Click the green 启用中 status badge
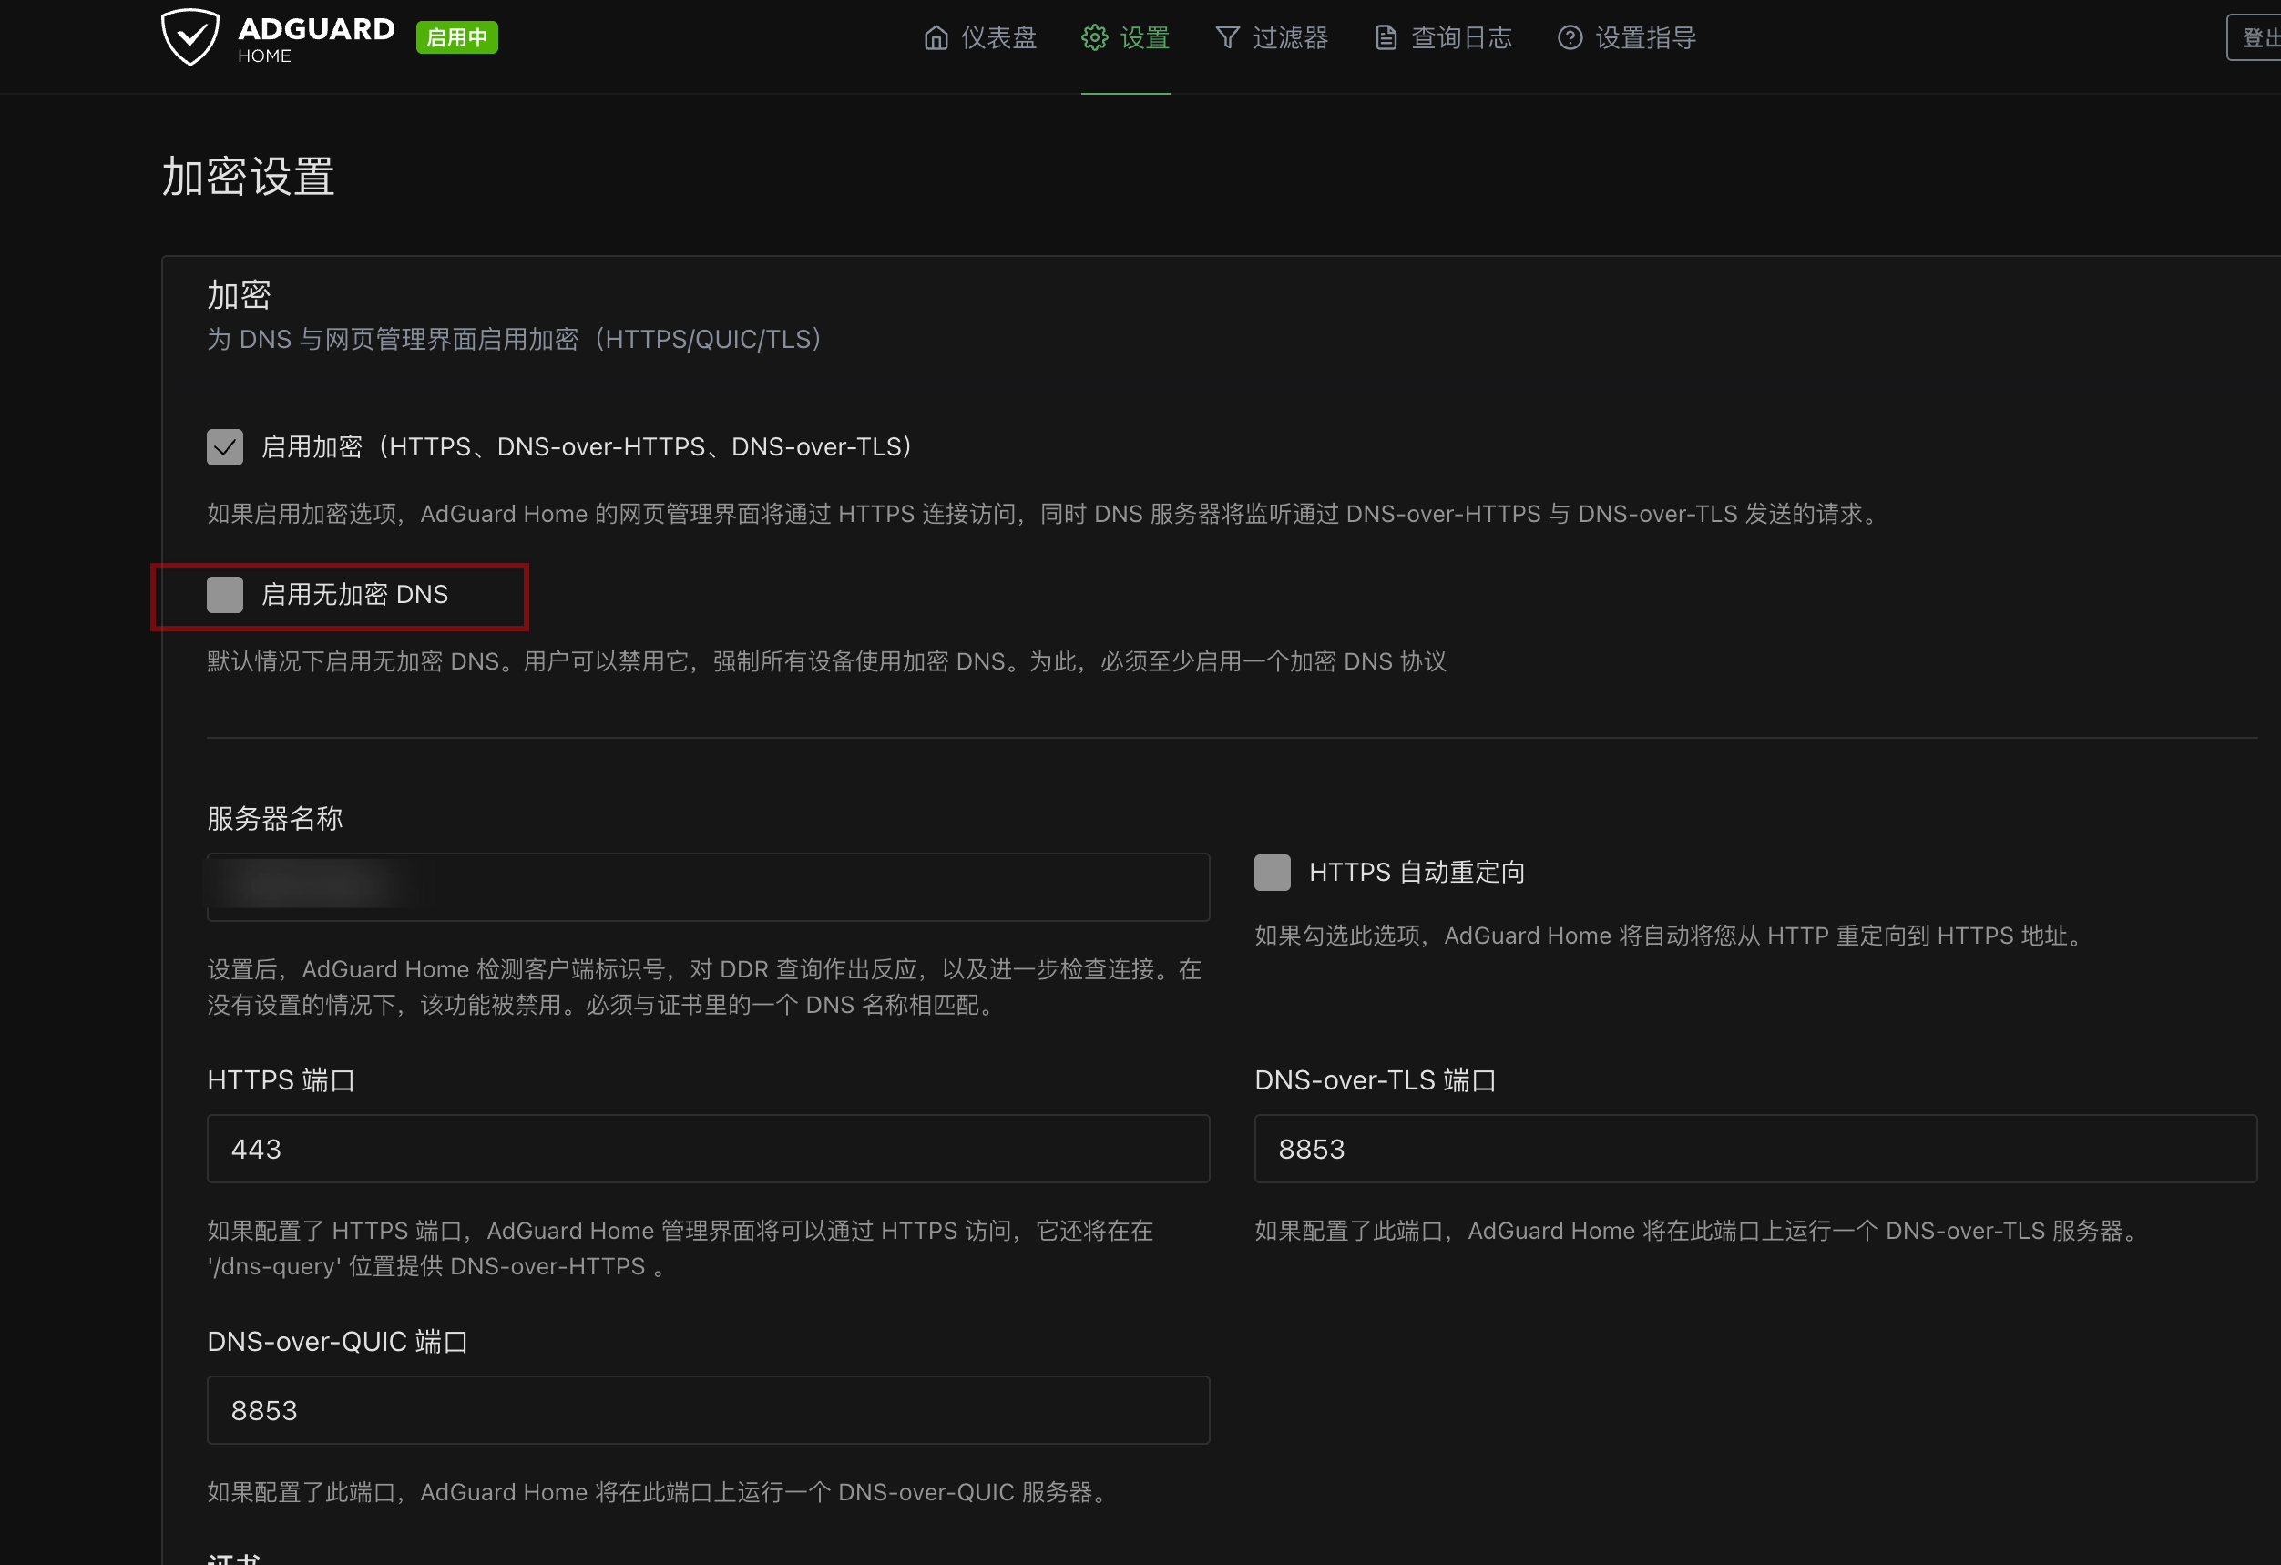 pos(456,37)
